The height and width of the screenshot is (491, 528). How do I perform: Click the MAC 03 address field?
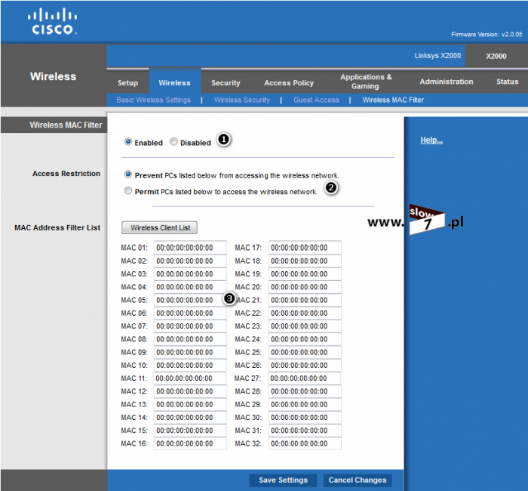click(190, 273)
